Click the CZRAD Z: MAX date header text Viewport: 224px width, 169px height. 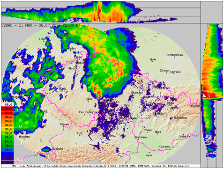click(x=41, y=25)
